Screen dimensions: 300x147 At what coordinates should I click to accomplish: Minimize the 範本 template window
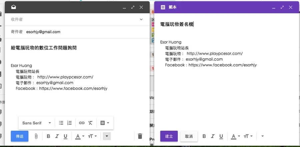coord(274,8)
